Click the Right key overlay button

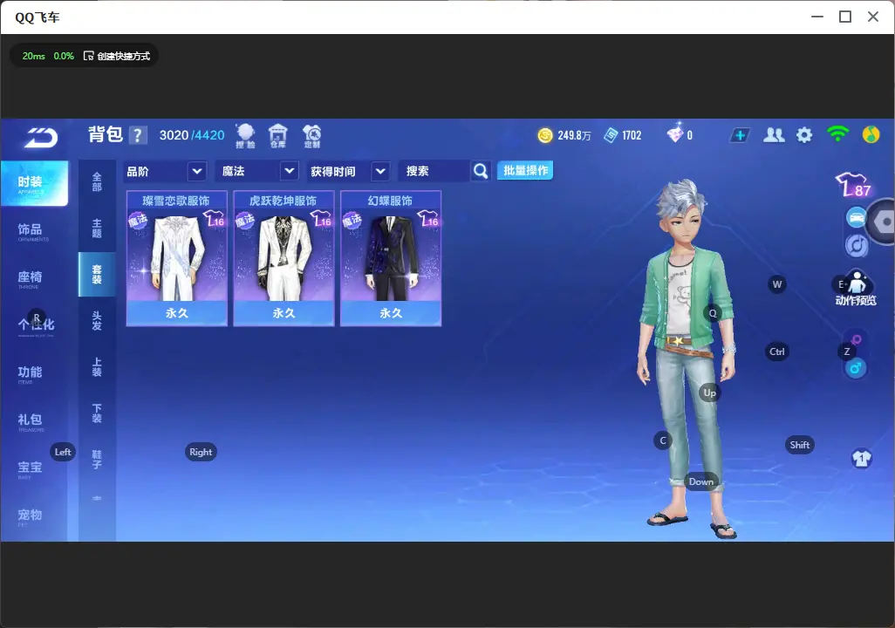tap(201, 452)
